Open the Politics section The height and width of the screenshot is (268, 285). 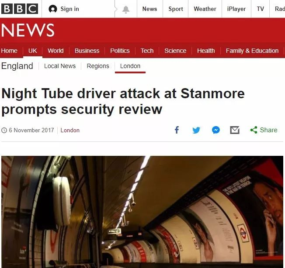tap(120, 51)
